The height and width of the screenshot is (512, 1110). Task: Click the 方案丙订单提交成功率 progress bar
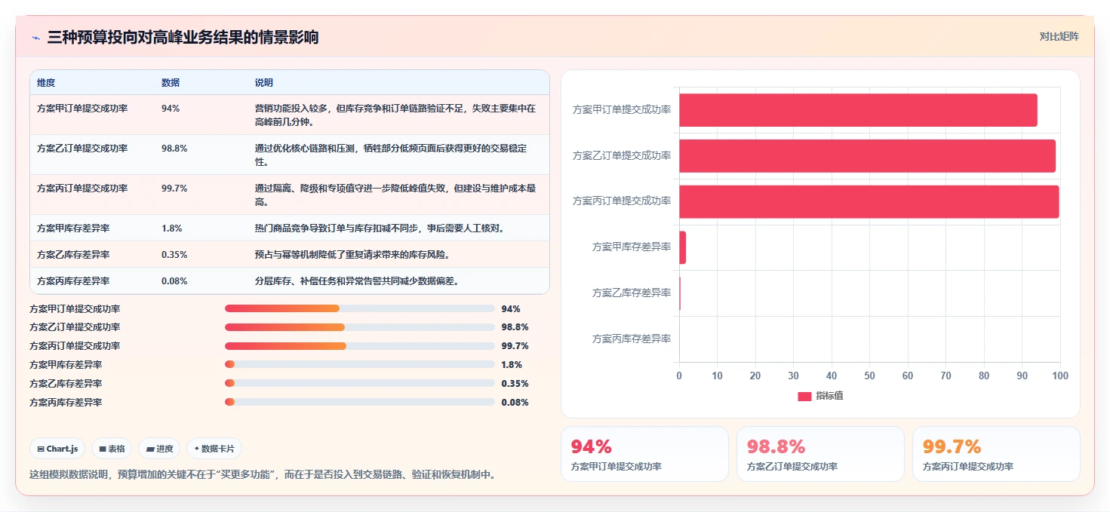click(360, 346)
